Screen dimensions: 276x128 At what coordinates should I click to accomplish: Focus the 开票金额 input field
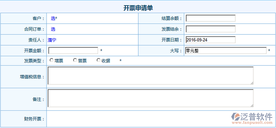pos(73,50)
